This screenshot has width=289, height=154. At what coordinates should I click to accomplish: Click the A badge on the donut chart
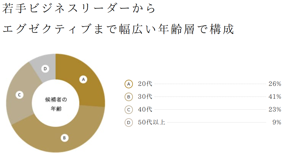83,79
